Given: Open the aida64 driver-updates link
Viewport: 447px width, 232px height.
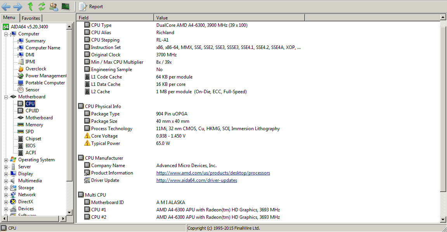Looking at the screenshot, I should coord(196,180).
